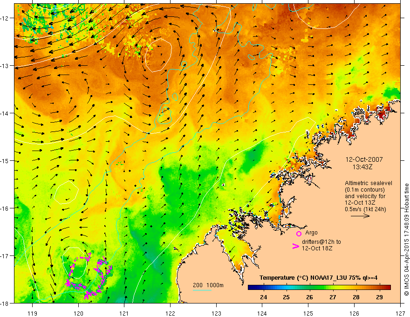Click the color bar tick label 27
This screenshot has width=410, height=317.
(x=333, y=297)
